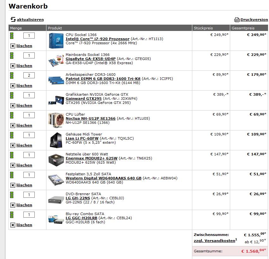Viewport: 269px width, 259px height.
Task: Open Noctua CPU cooler thumbnail
Action: (x=56, y=120)
